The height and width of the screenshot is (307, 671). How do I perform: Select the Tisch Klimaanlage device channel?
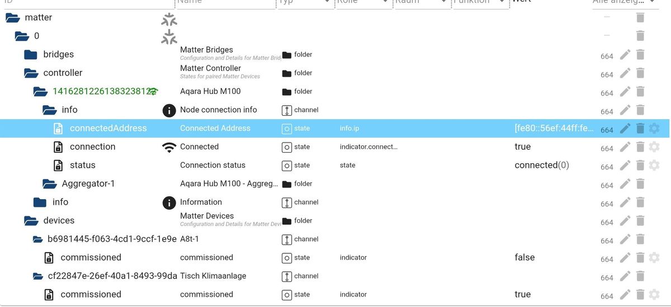click(x=112, y=276)
